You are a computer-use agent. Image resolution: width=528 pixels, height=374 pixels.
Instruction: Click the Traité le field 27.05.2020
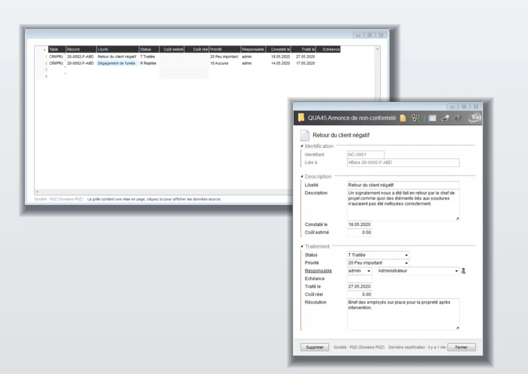click(359, 286)
